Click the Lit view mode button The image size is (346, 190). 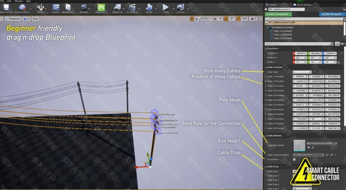point(27,19)
